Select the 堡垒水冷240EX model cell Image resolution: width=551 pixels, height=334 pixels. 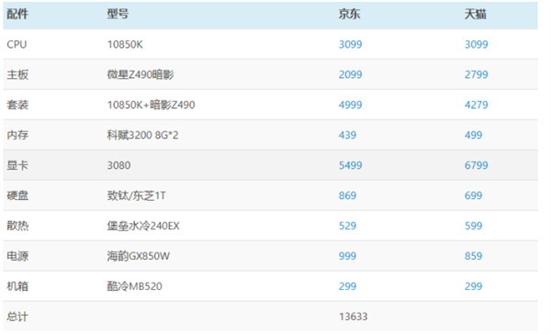(x=143, y=226)
